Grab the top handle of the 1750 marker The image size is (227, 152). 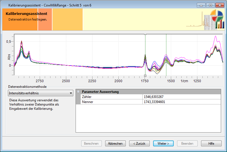point(145,34)
